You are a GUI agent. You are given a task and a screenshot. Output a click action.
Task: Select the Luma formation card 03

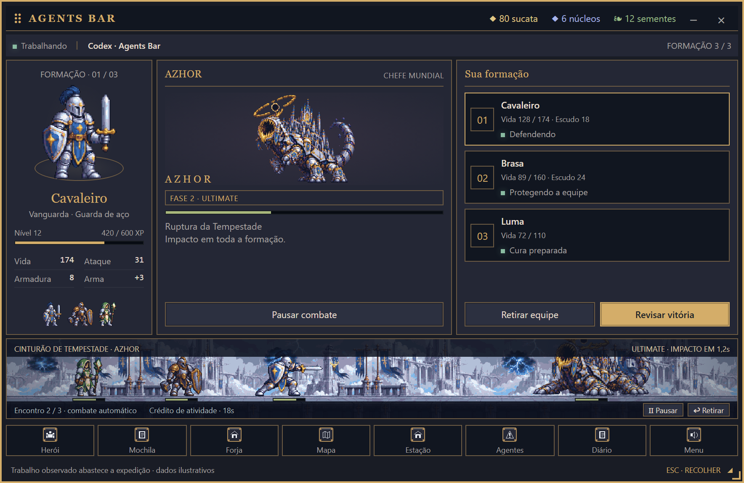click(x=597, y=235)
